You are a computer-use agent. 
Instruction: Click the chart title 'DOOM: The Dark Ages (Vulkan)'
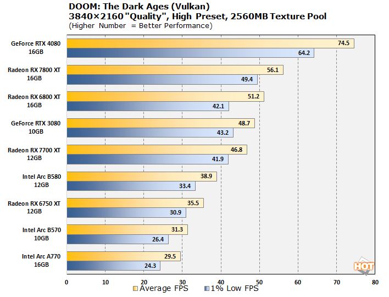click(x=139, y=7)
